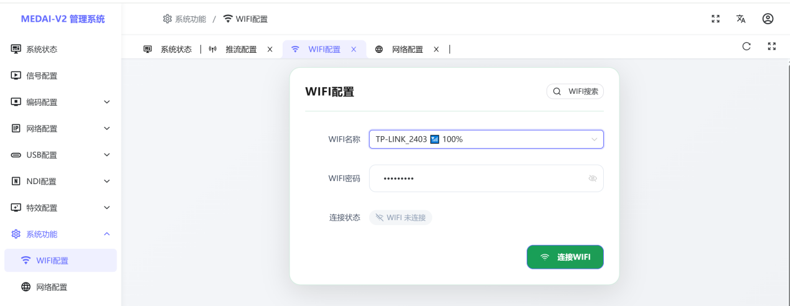Collapse the 系统功能 menu chevron
Screen dimensions: 790x306
[106, 234]
